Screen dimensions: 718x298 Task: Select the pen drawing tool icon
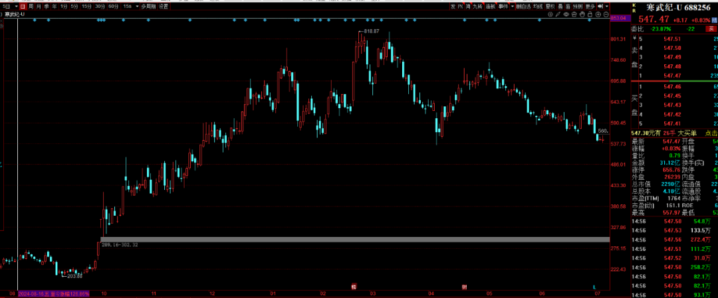point(558,15)
